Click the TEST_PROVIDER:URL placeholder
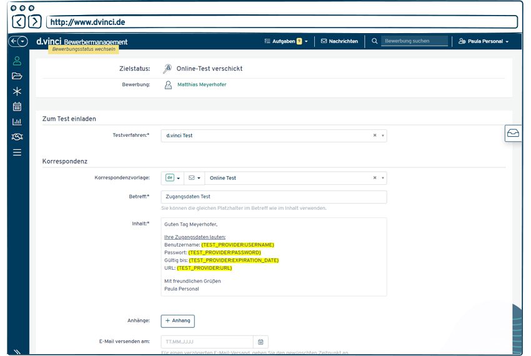531x356 pixels. coord(204,269)
